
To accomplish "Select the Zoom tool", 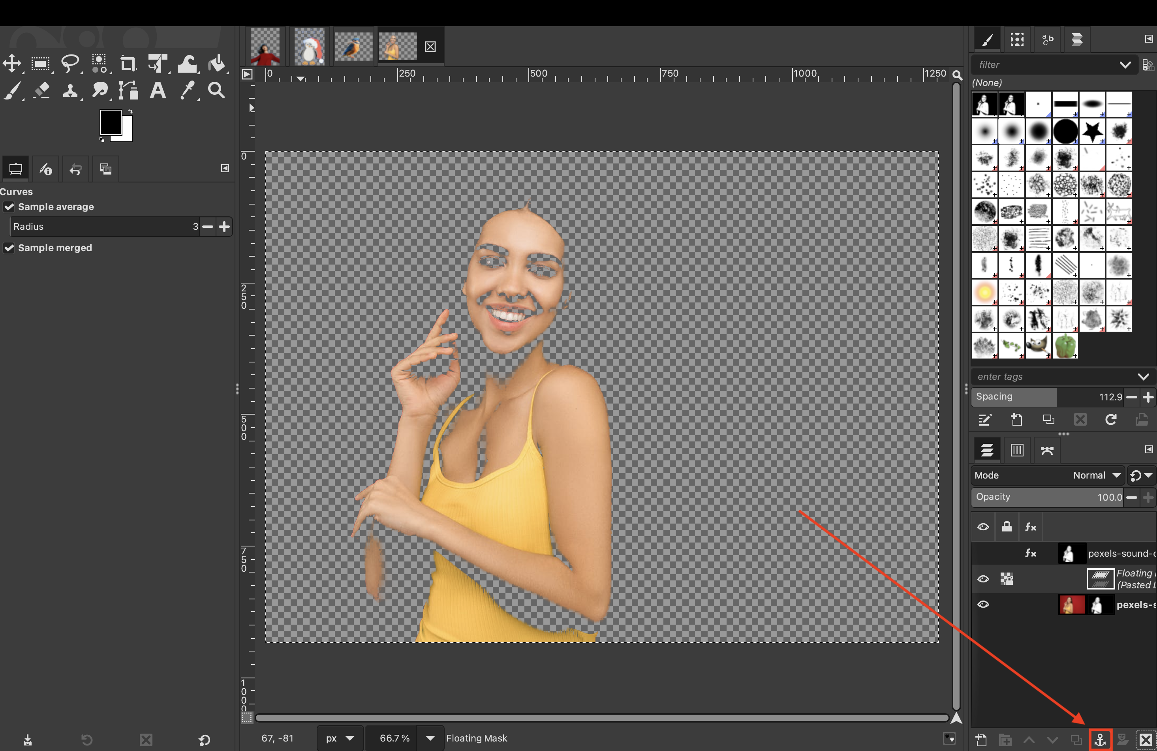I will pos(216,90).
